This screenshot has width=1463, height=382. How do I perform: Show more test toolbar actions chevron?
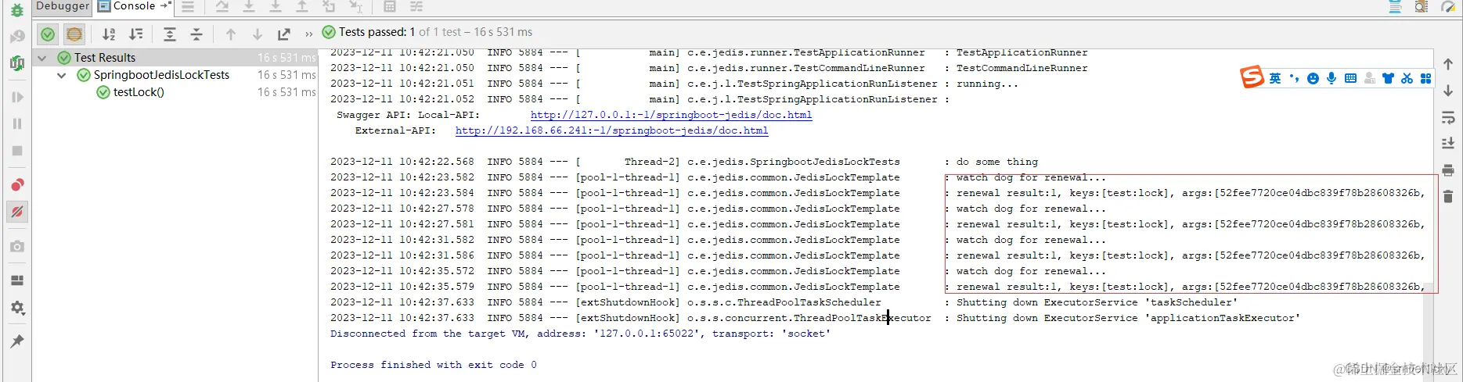[308, 34]
